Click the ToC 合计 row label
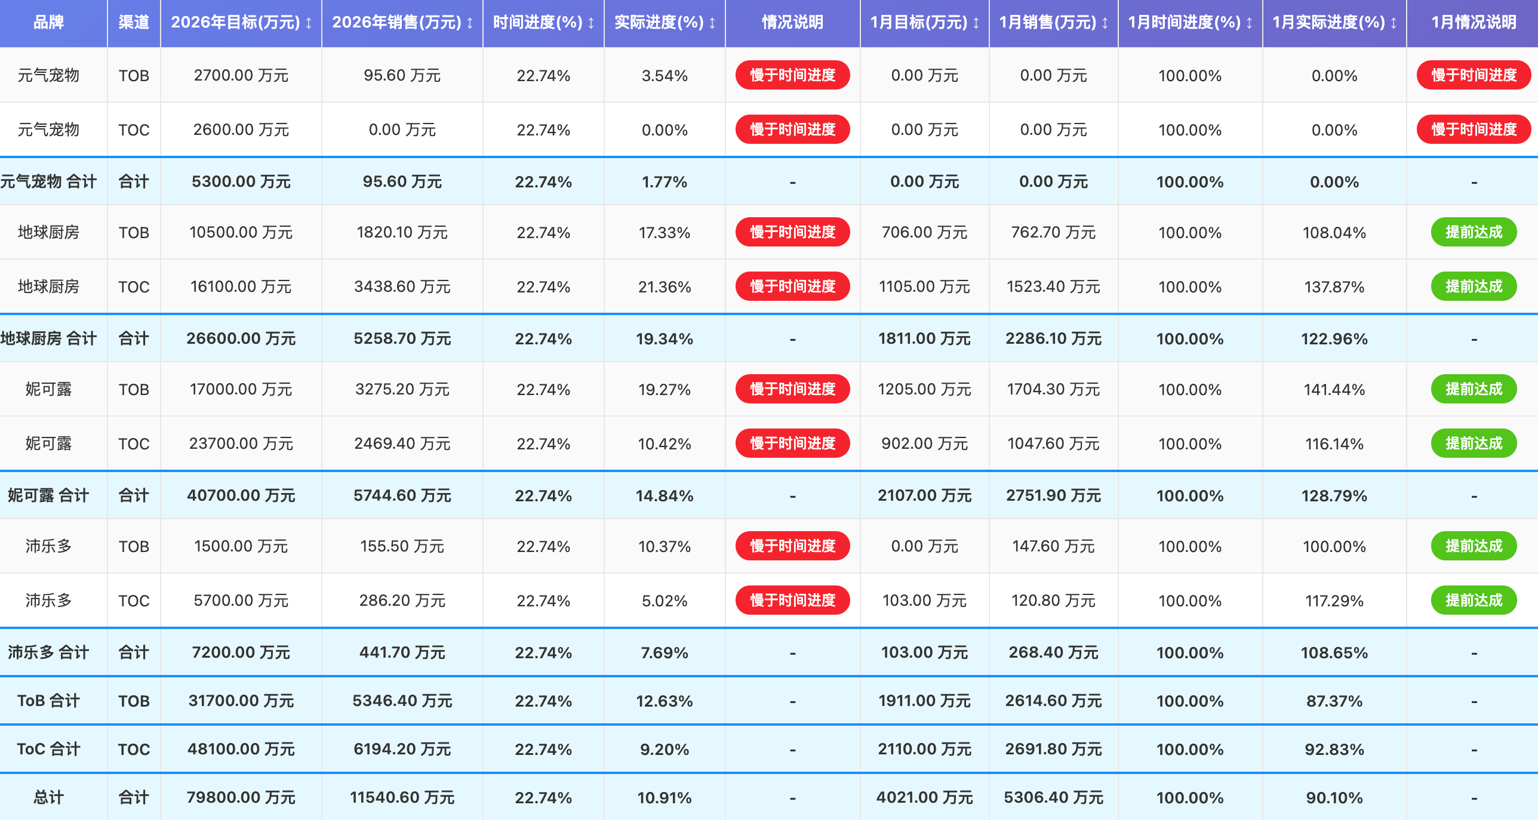 (x=48, y=749)
